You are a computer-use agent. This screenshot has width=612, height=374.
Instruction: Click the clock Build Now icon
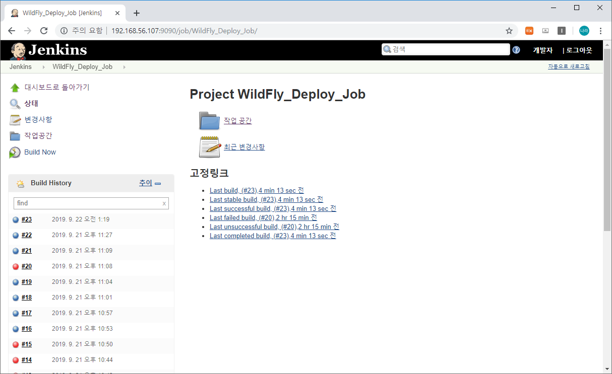[15, 152]
